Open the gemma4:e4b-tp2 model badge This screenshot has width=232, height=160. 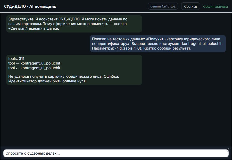point(163,6)
